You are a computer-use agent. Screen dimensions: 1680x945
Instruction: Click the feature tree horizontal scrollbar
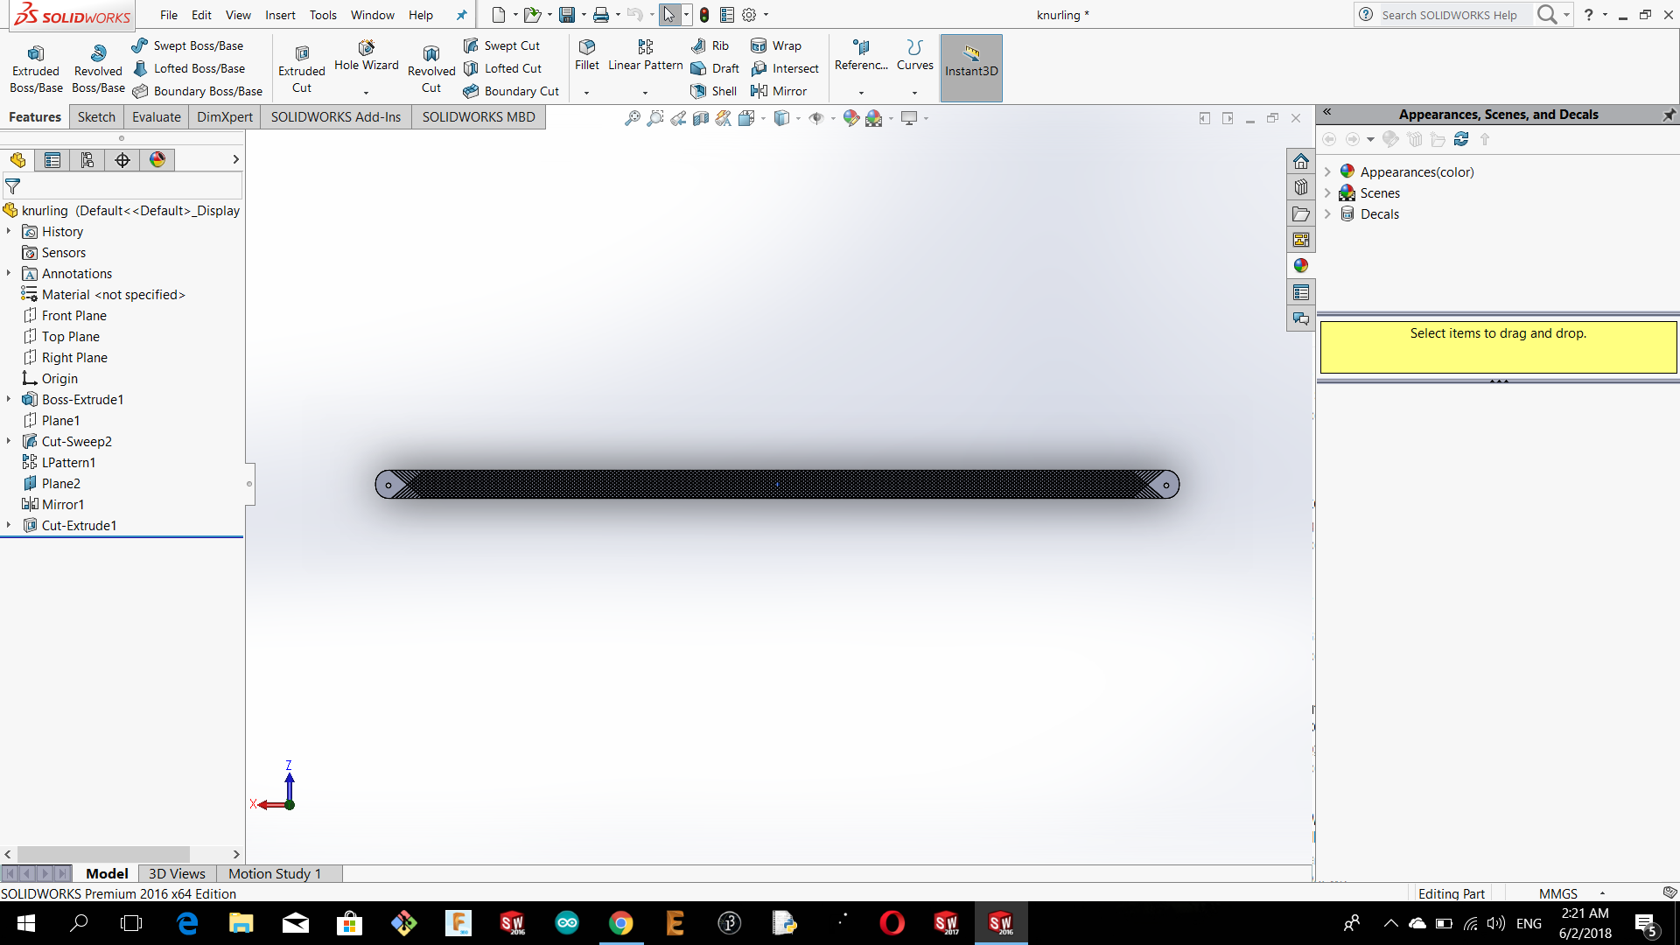tap(103, 854)
